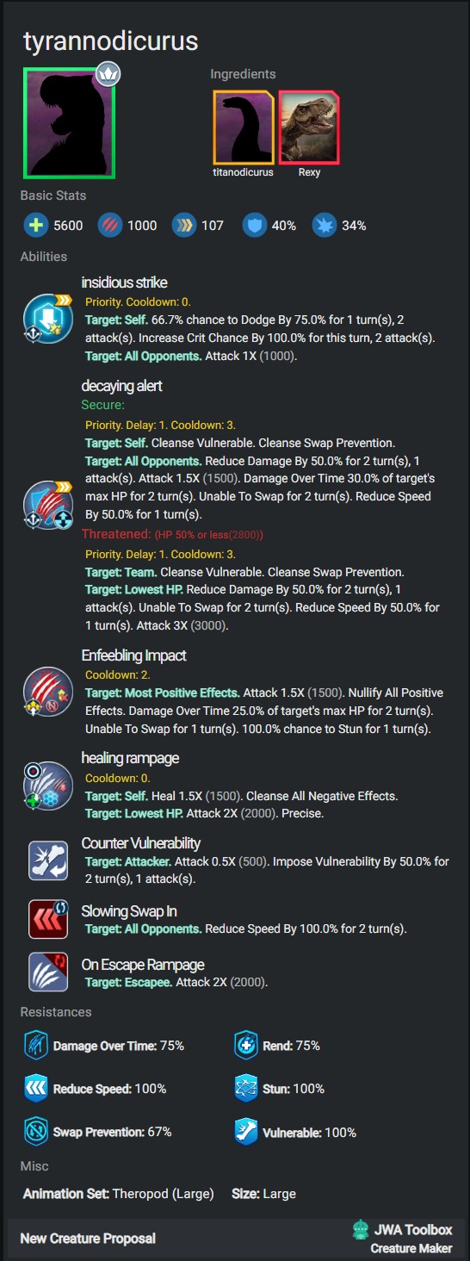Open the Rexy ingredient portrait
The image size is (470, 1261).
[x=309, y=127]
